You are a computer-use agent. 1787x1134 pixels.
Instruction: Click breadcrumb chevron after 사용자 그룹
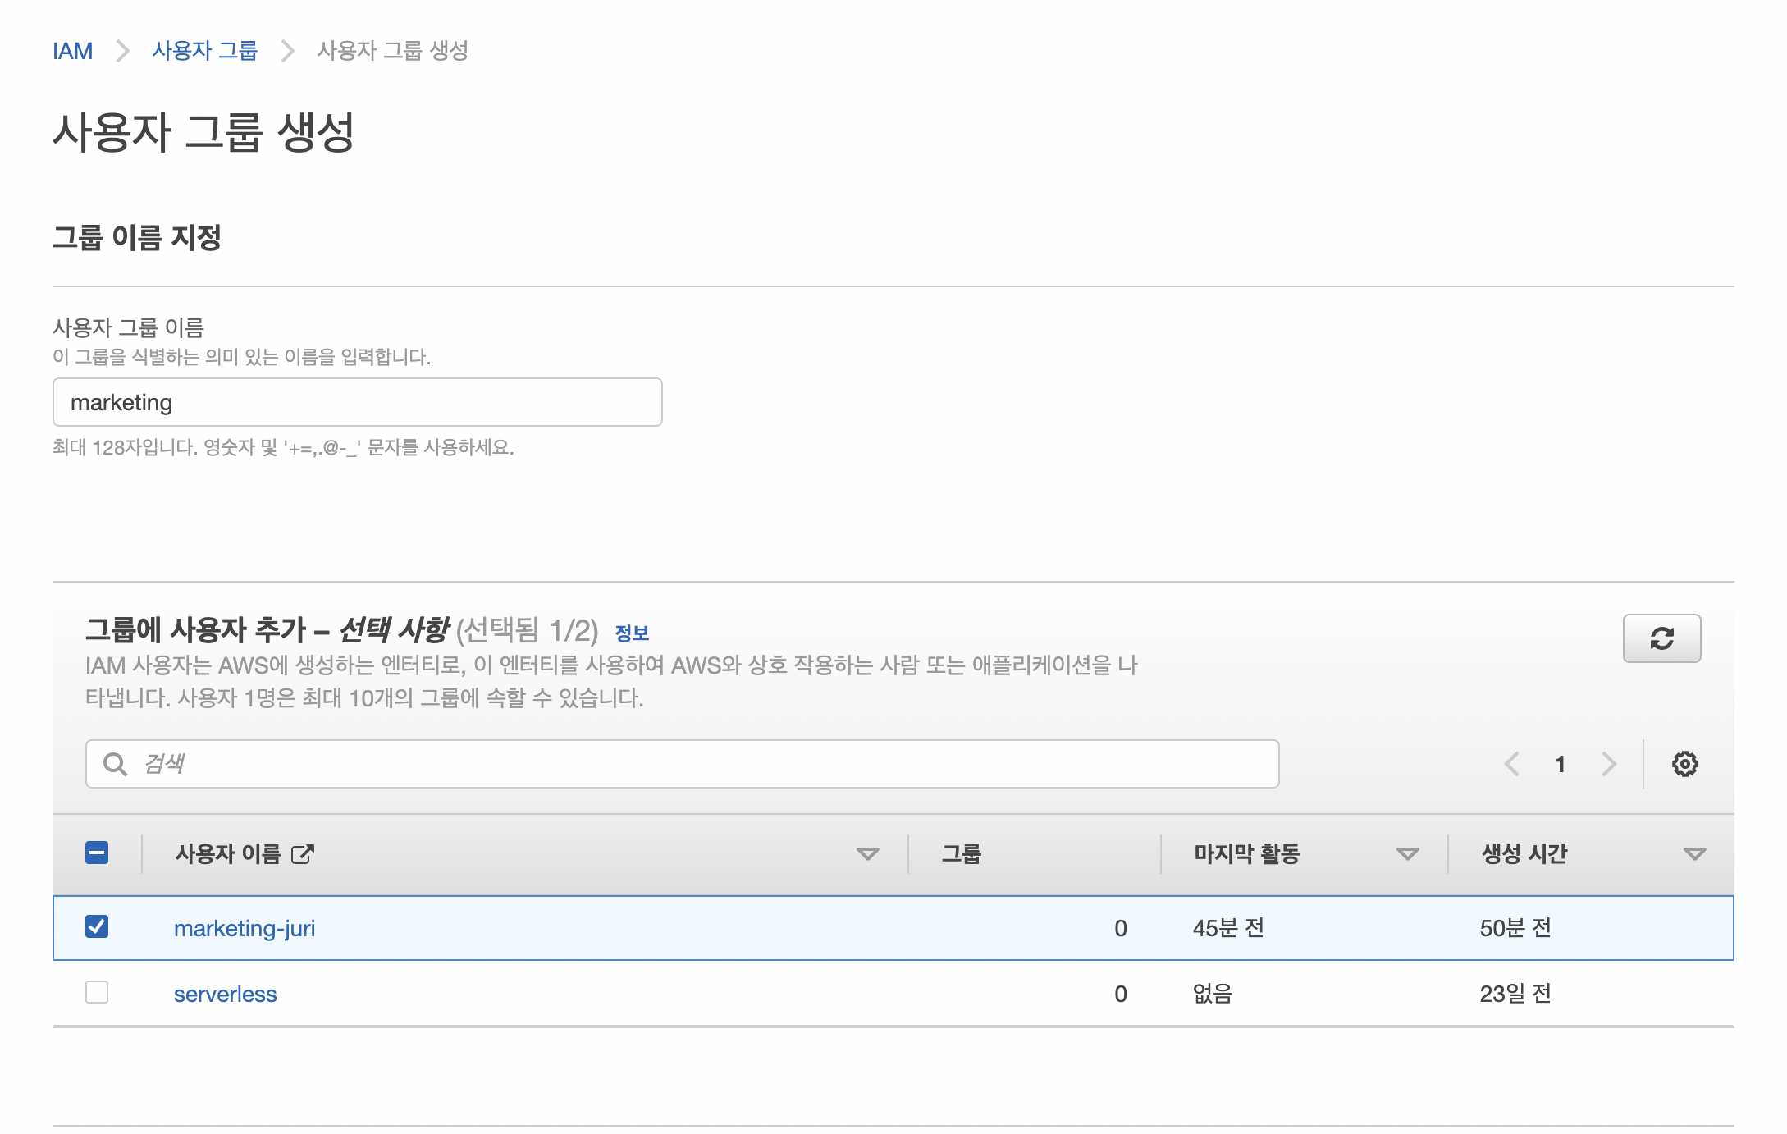click(287, 51)
